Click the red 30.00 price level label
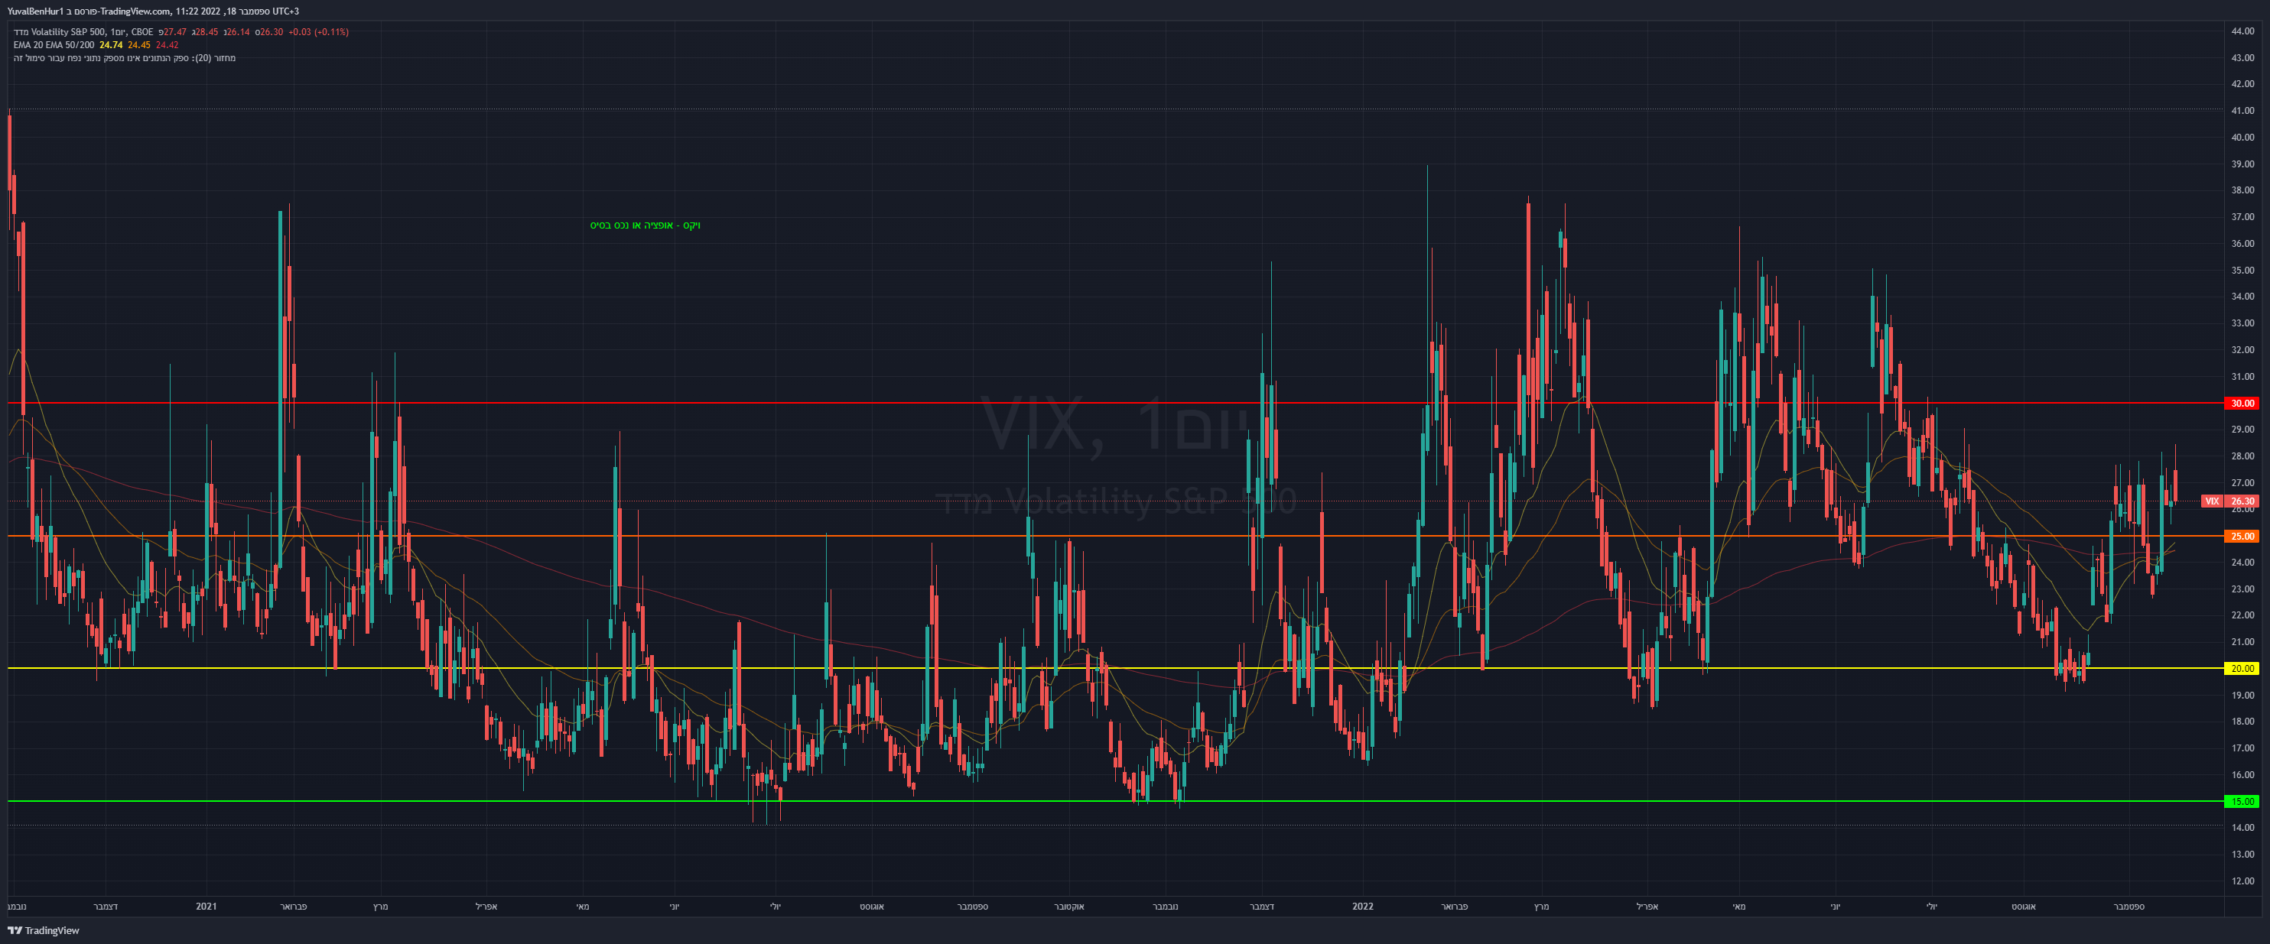This screenshot has width=2270, height=944. click(x=2242, y=404)
